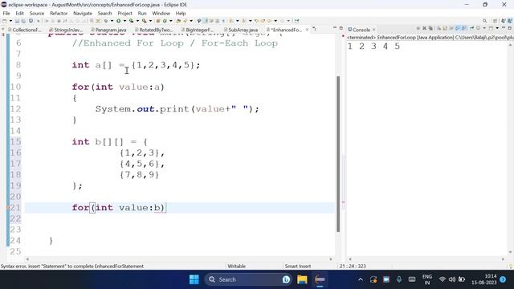Viewport: 514px width, 289px height.
Task: Click the 'Smart Insert' status bar entry
Action: (x=298, y=266)
